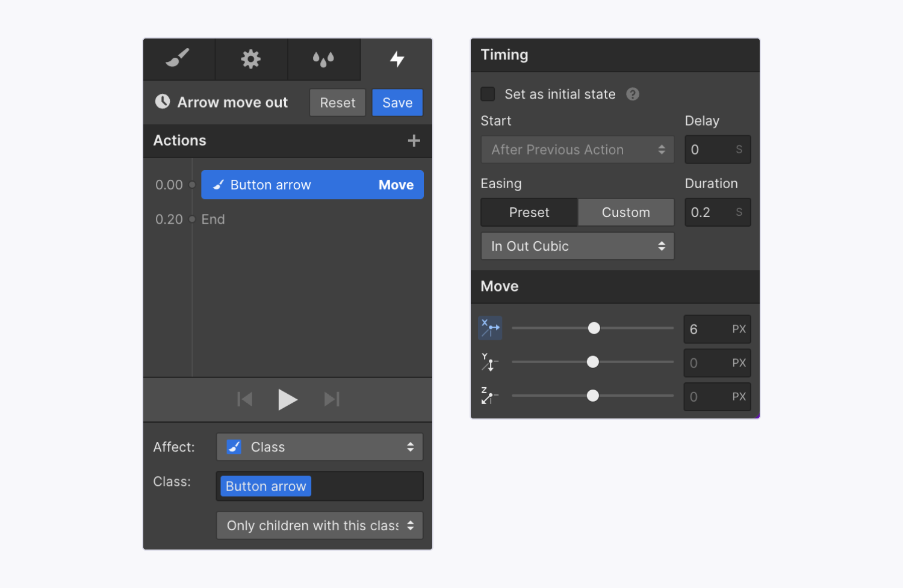Image resolution: width=903 pixels, height=588 pixels.
Task: Select the Preset easing option
Action: click(529, 212)
